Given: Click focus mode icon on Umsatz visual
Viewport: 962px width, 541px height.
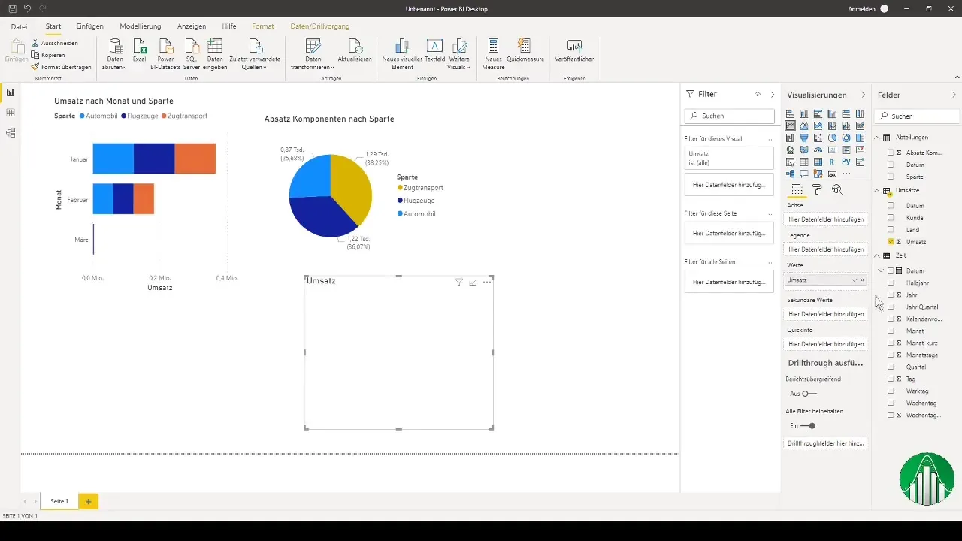Looking at the screenshot, I should (473, 282).
